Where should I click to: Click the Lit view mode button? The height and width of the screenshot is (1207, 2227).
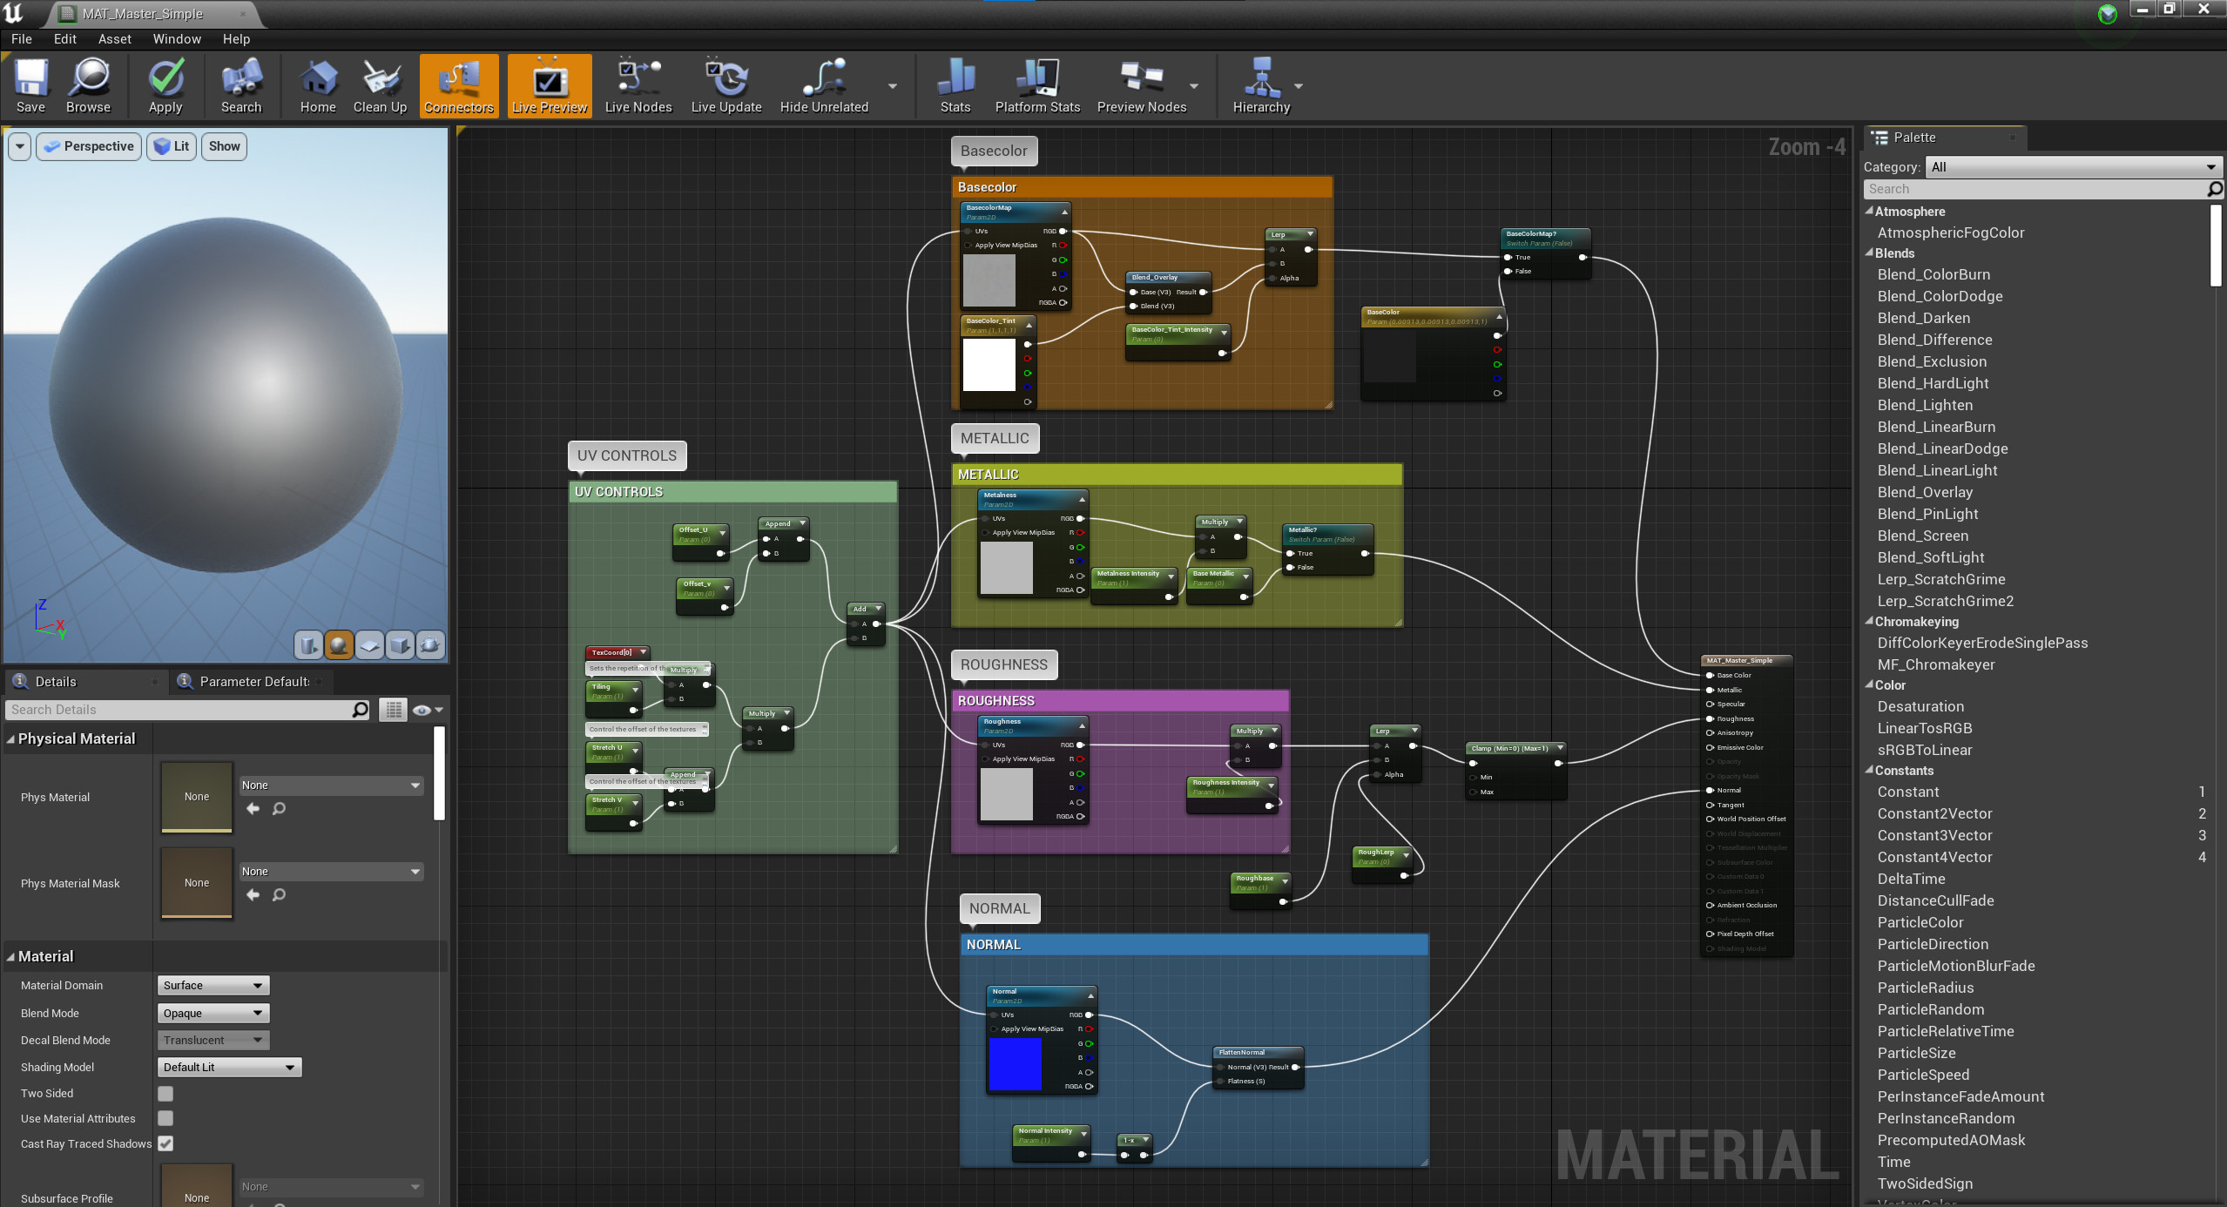(172, 146)
